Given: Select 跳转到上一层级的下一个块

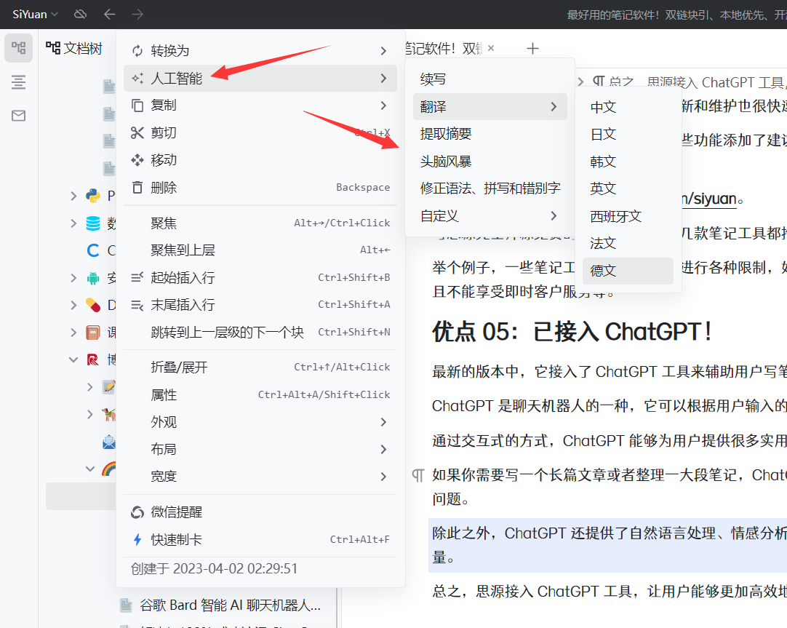Looking at the screenshot, I should tap(260, 333).
